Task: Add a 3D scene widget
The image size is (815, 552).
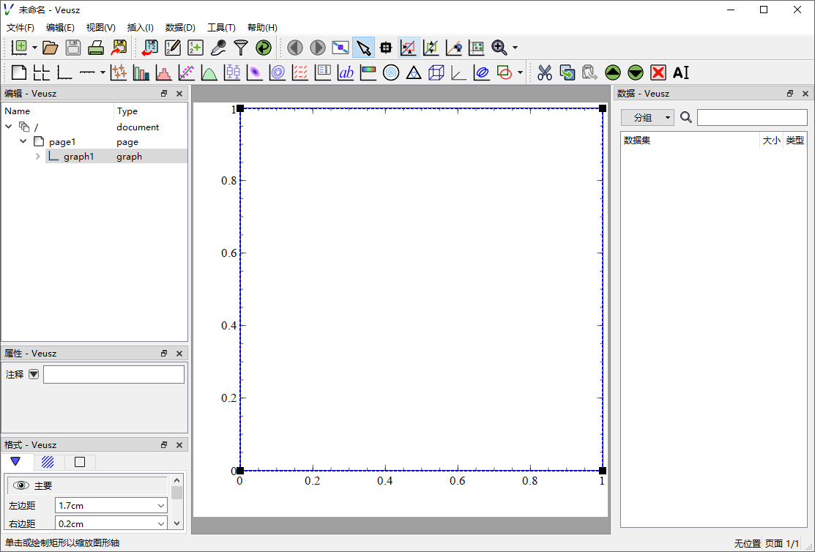Action: coord(436,72)
